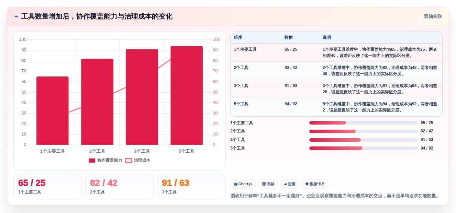
Task: Select the Chart.js tag
Action: [243, 184]
